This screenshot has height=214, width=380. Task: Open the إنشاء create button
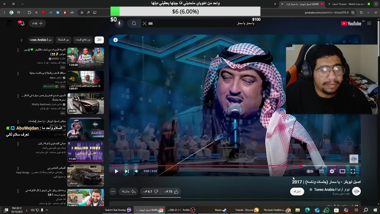click(37, 23)
